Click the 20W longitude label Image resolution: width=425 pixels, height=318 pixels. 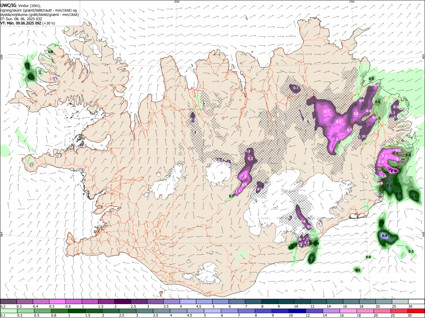[x=177, y=2]
